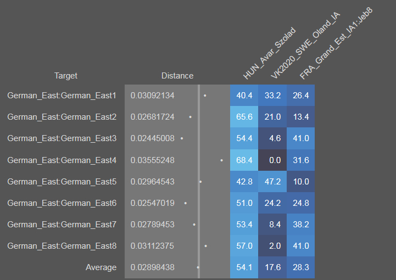Image resolution: width=396 pixels, height=280 pixels.
Task: Select the HUN_Avar_Szolad column label
Action: coord(269,53)
